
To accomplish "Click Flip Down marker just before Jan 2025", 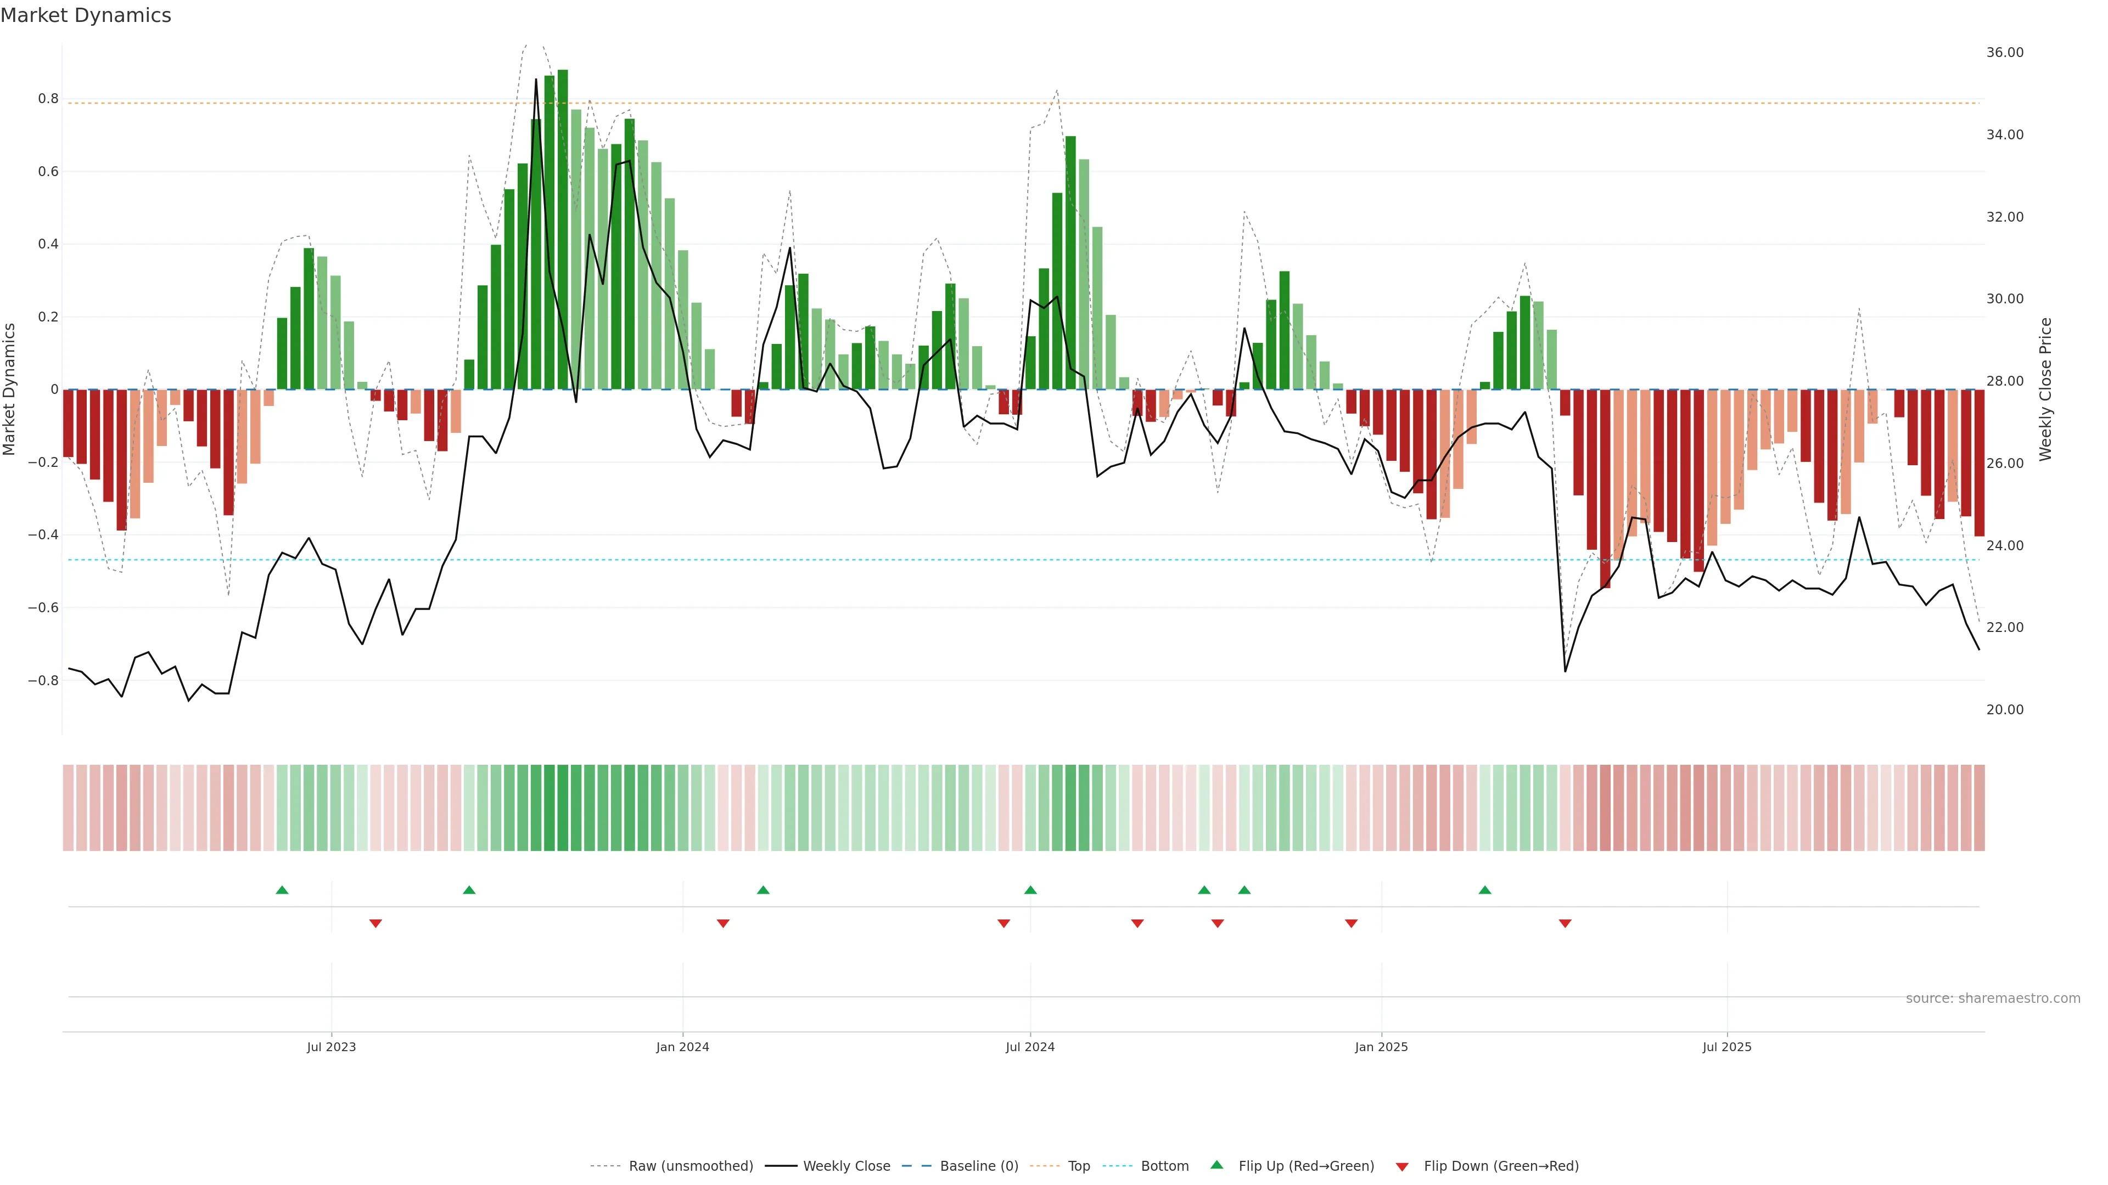I will coord(1351,923).
